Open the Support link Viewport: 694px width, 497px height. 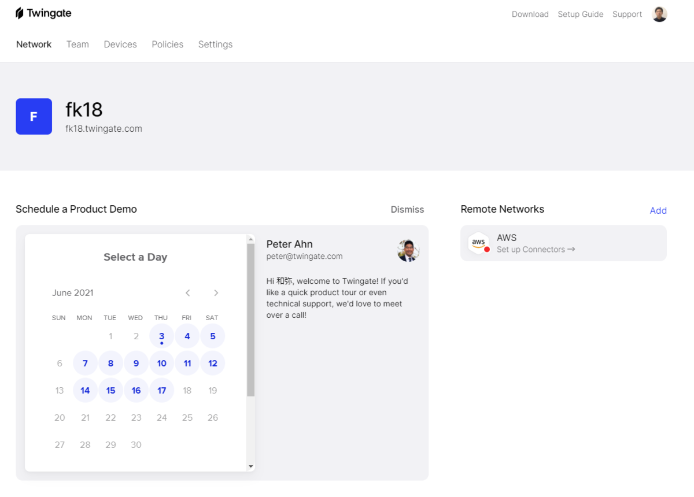coord(627,14)
